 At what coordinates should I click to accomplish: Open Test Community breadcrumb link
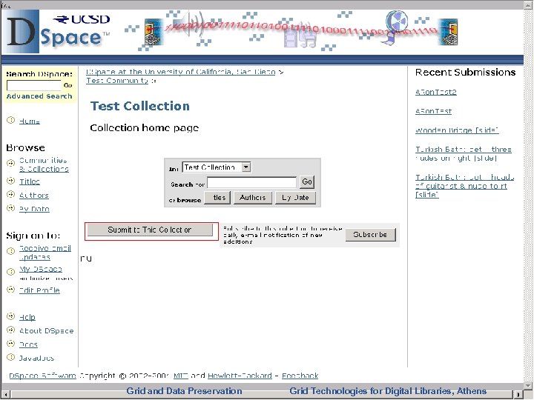[x=117, y=81]
